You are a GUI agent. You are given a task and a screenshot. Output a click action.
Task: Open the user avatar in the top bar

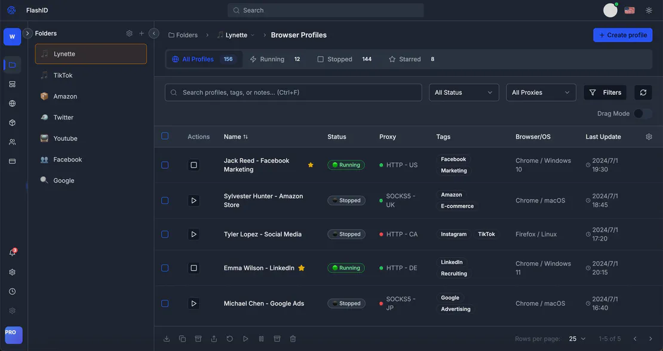coord(610,10)
